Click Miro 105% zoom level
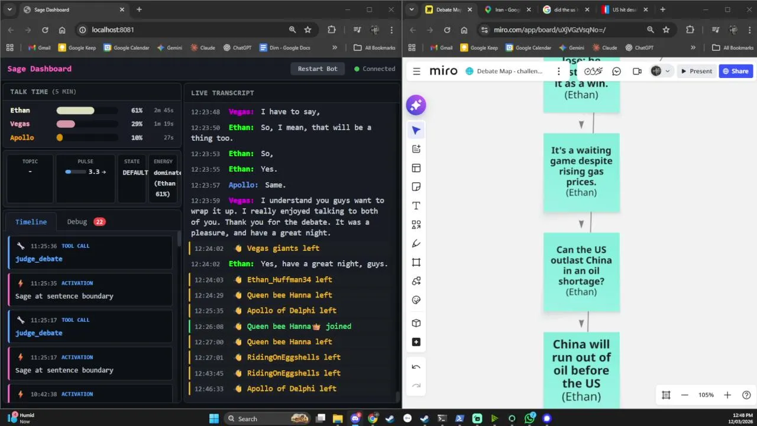 pos(706,395)
